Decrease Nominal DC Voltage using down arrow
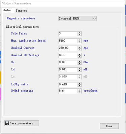Screen dimensions: 126x134 click(x=80, y=57)
